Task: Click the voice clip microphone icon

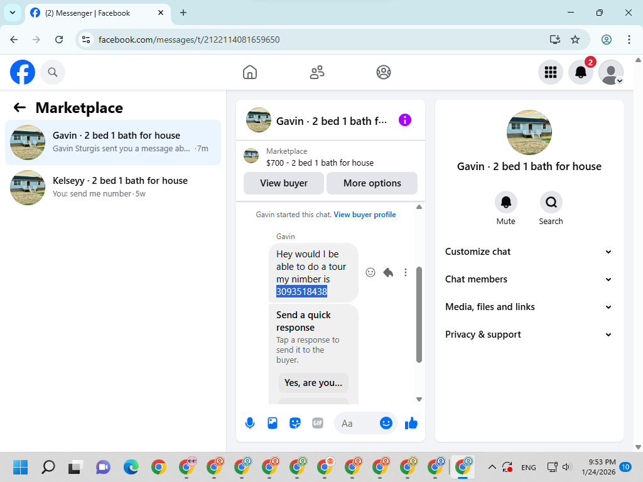Action: coord(250,423)
